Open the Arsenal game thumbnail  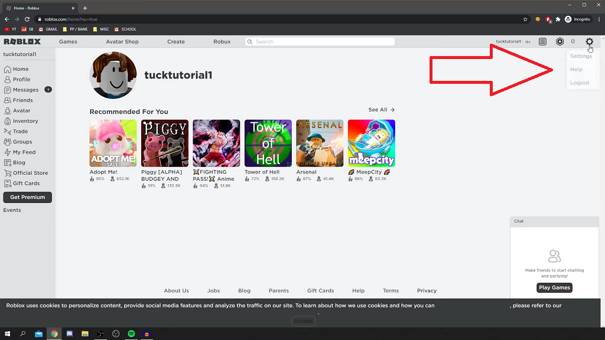click(x=320, y=143)
